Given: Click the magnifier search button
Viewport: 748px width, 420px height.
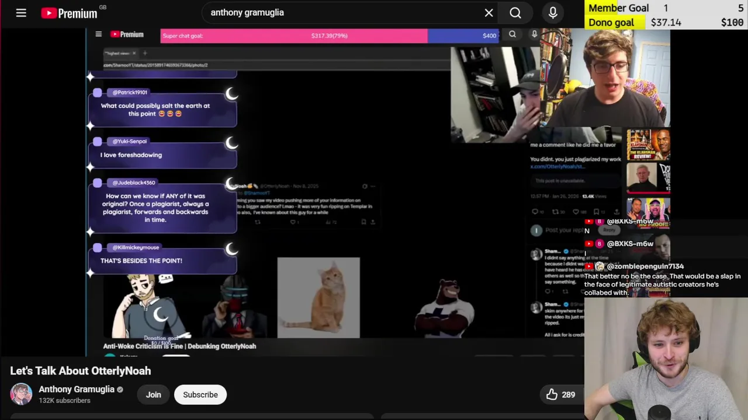Looking at the screenshot, I should [515, 12].
